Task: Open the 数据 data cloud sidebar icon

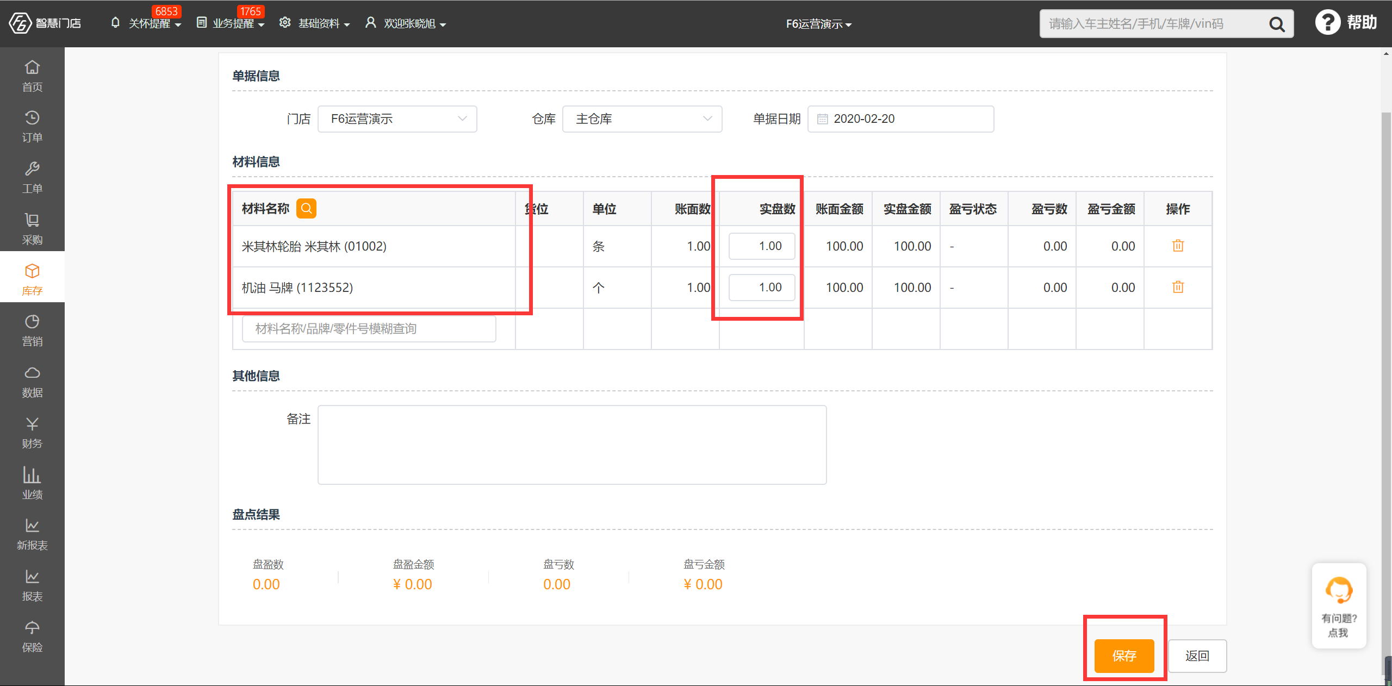Action: (x=32, y=382)
